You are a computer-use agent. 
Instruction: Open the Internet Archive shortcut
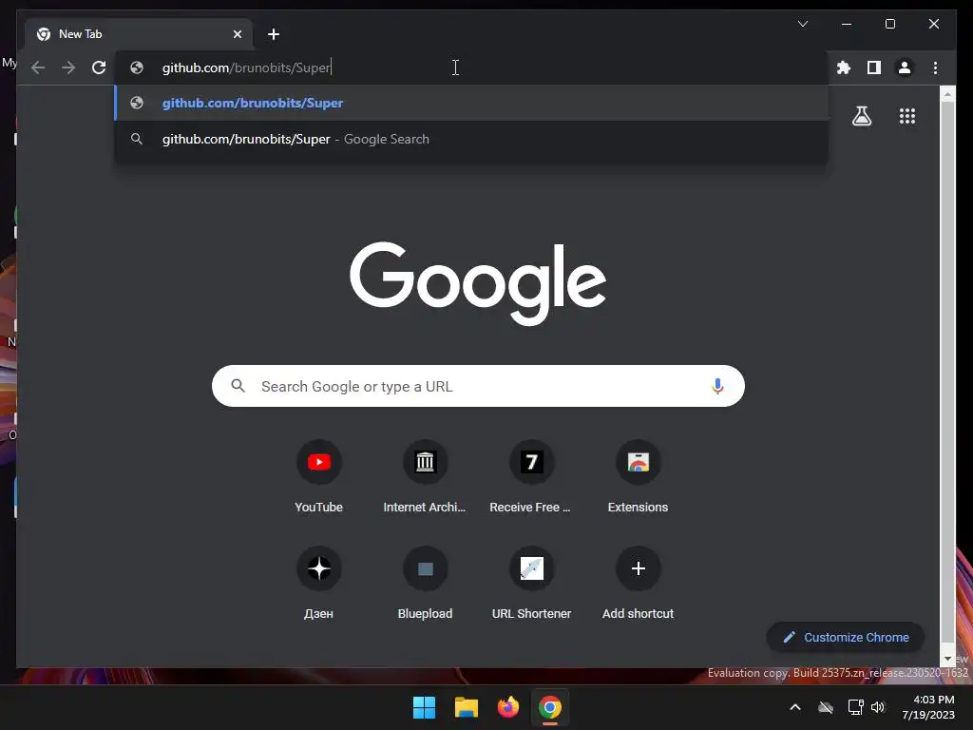[425, 477]
